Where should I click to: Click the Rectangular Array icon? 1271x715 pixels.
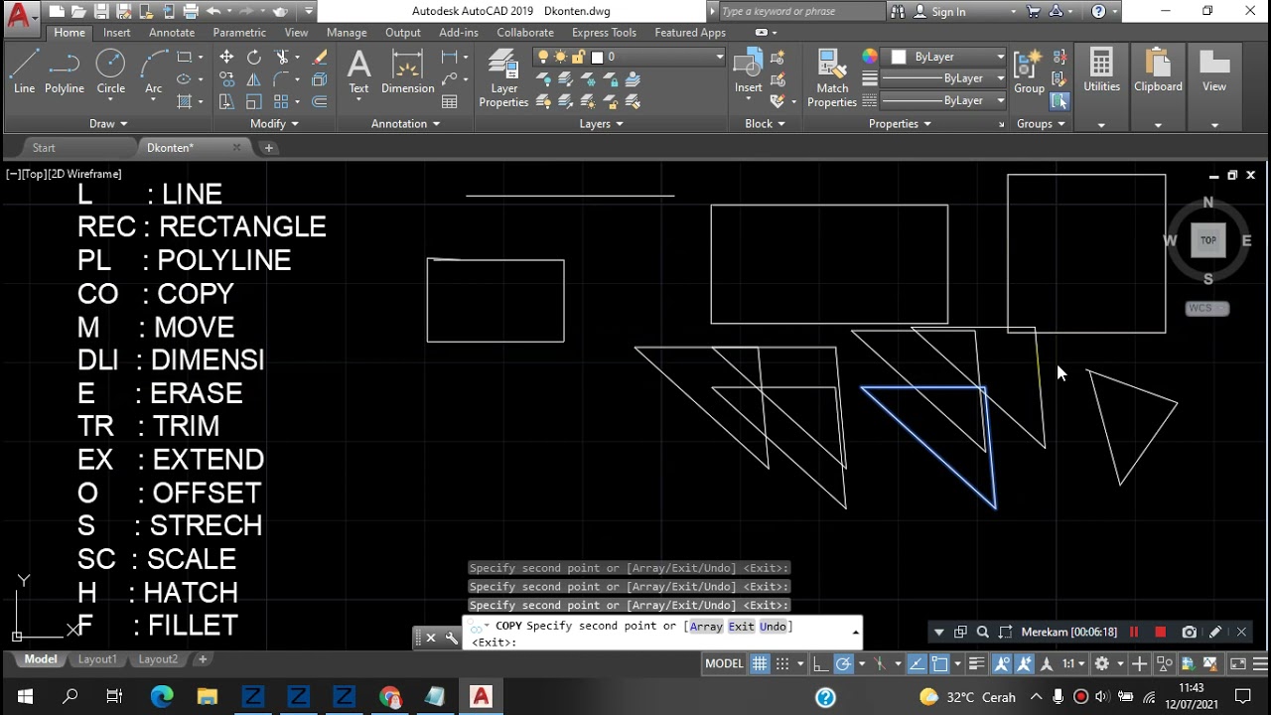[x=282, y=101]
